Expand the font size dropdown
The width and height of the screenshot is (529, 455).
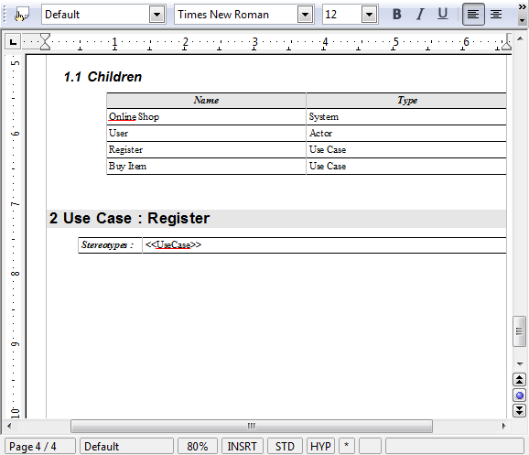click(369, 14)
